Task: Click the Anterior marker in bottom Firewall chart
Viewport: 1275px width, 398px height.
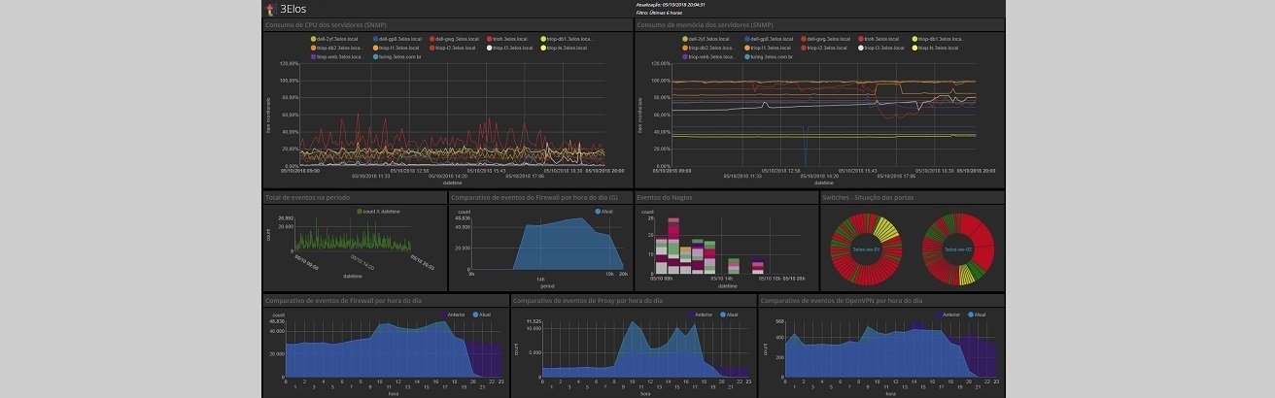Action: click(x=442, y=315)
